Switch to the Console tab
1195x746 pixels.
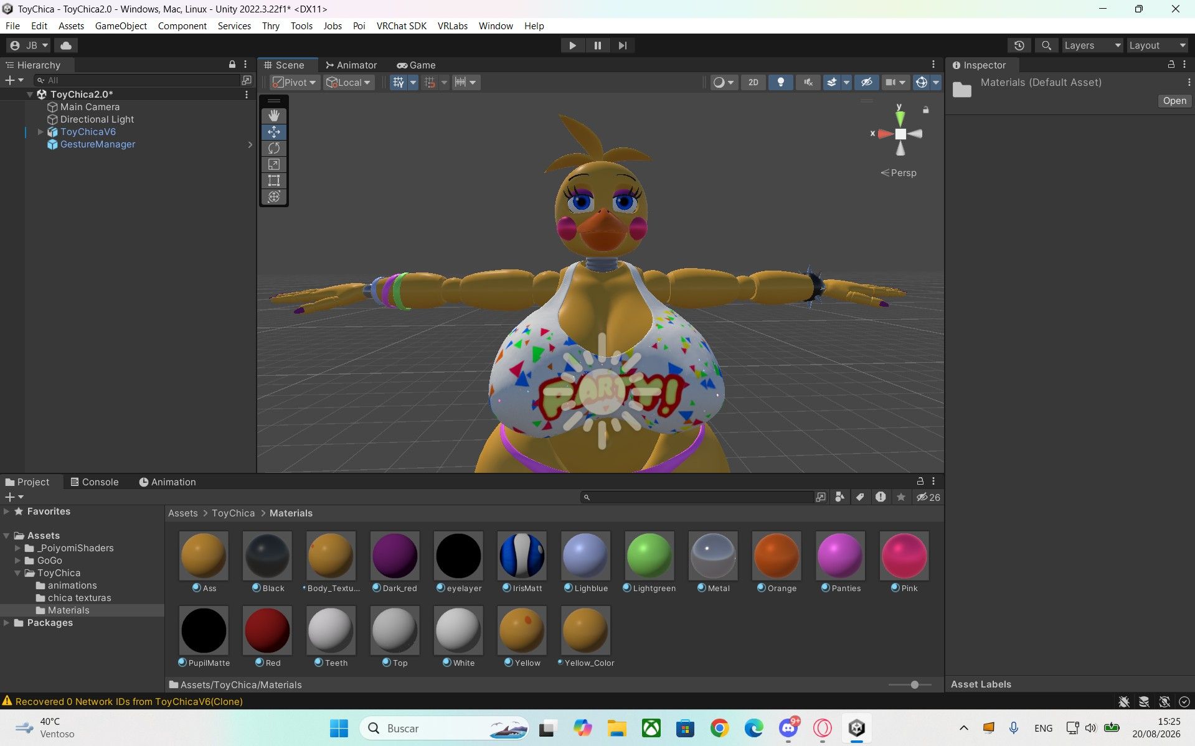pos(94,482)
